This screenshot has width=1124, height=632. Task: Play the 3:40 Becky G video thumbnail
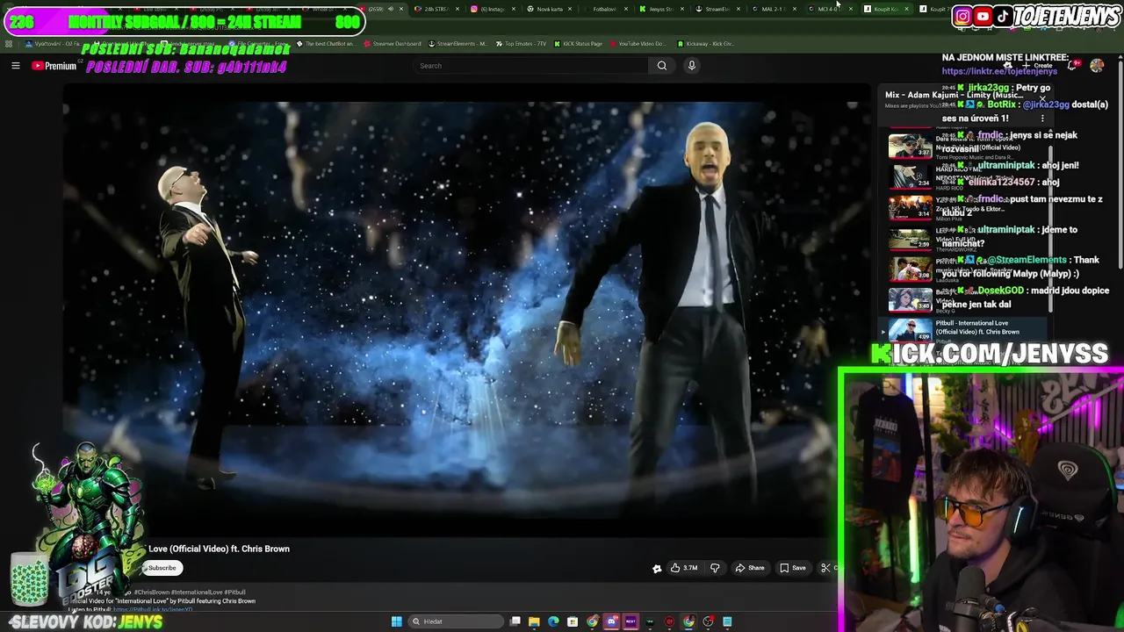click(x=910, y=300)
